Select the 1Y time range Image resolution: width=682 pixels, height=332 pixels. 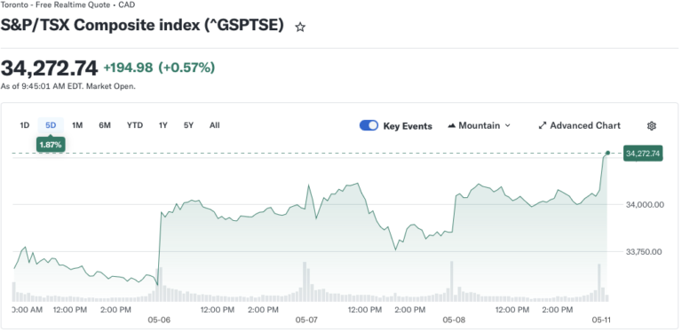coord(163,125)
